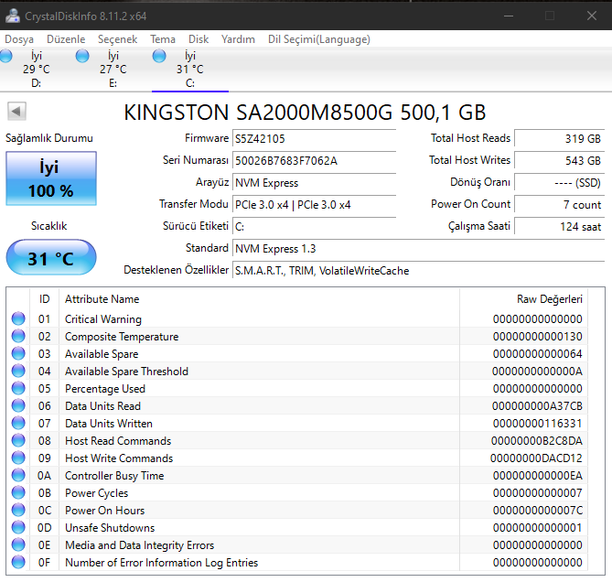Click the 31 °C temperature indicator
Viewport: 612px width, 582px height.
[x=50, y=258]
